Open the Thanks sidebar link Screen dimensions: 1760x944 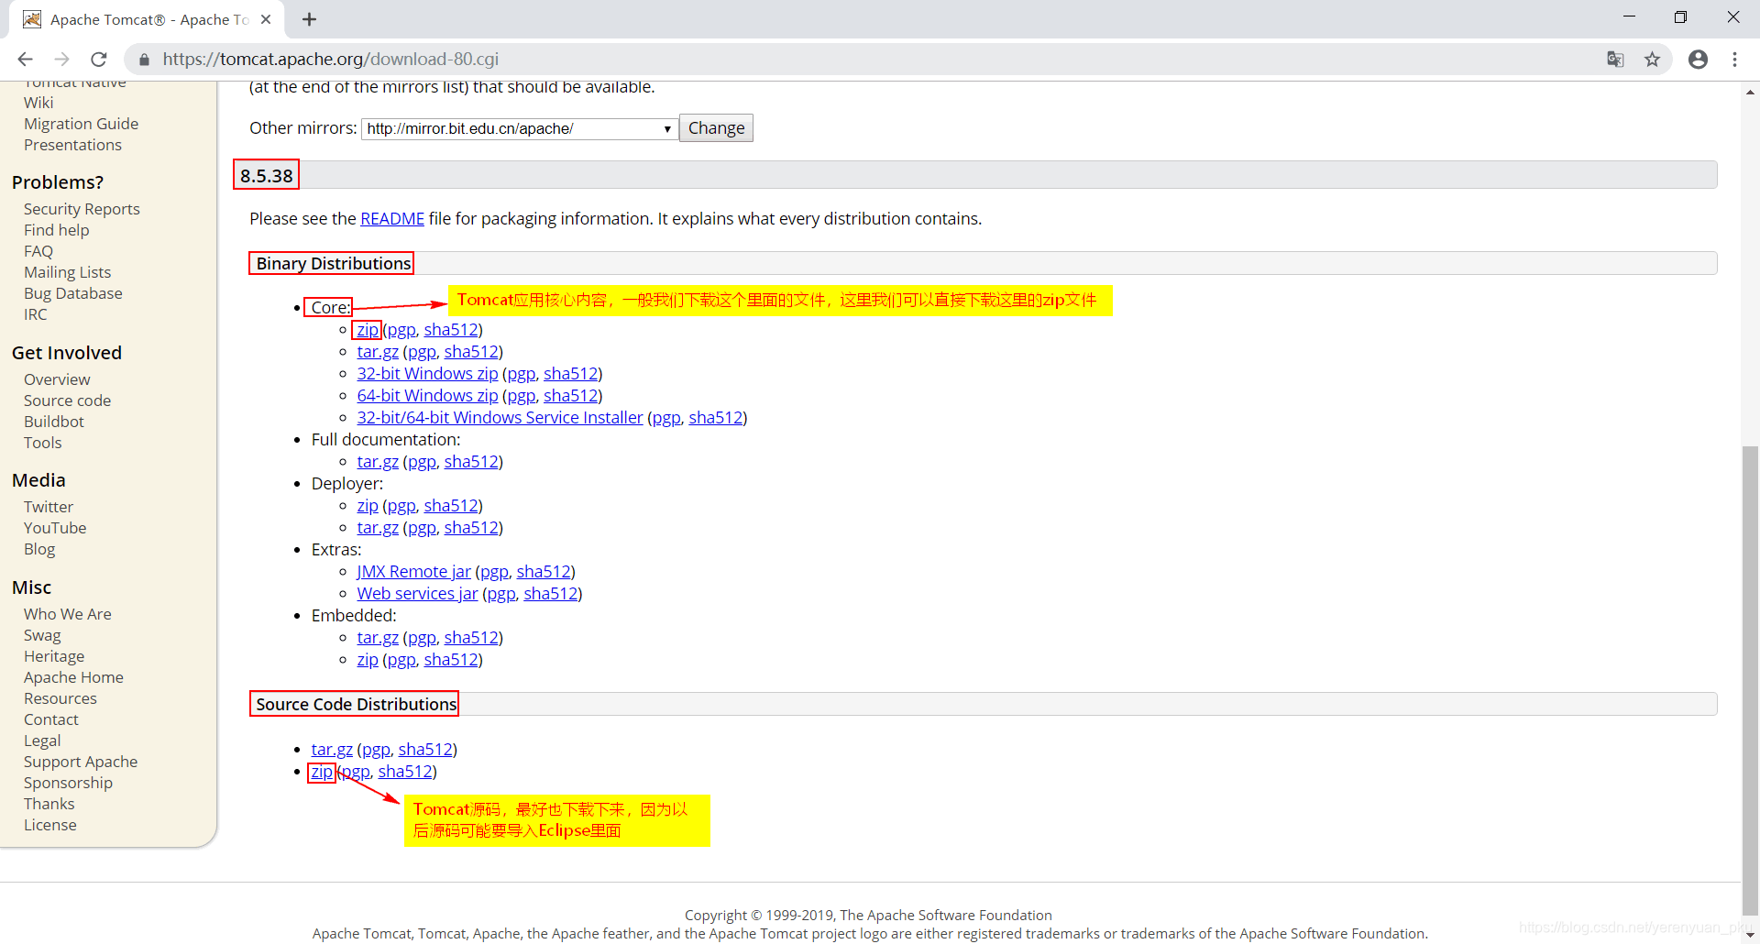point(49,804)
